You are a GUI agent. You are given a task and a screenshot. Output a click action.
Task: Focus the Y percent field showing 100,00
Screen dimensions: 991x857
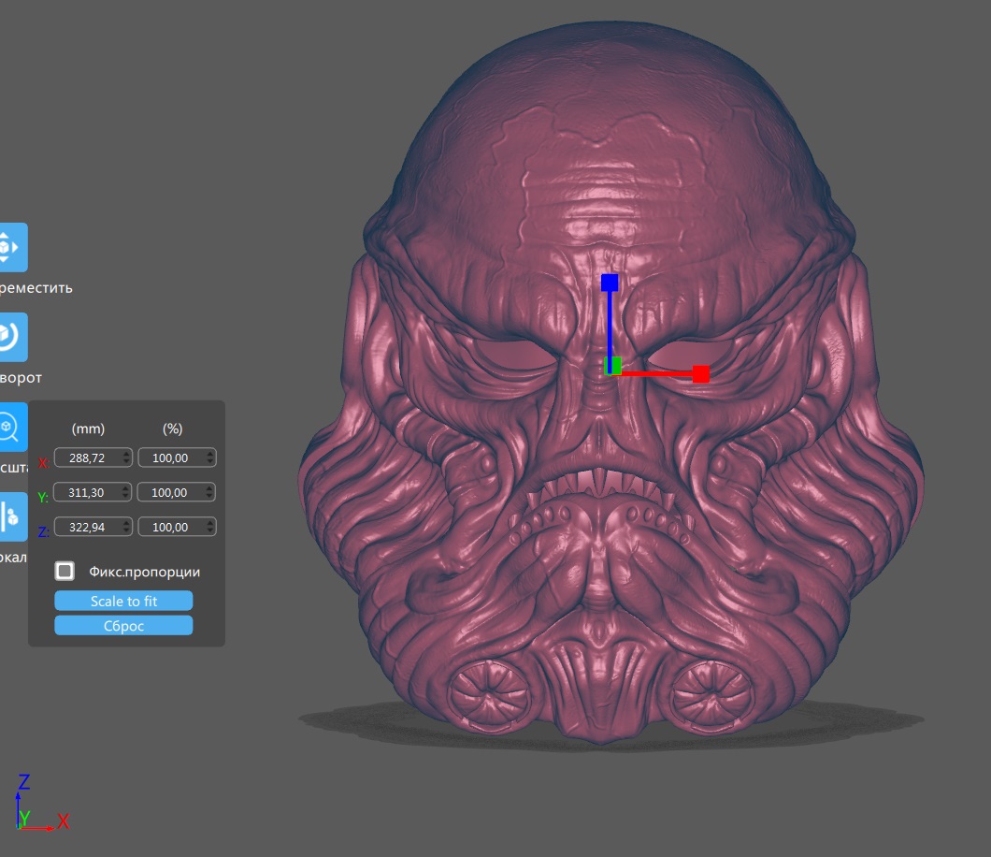point(177,492)
